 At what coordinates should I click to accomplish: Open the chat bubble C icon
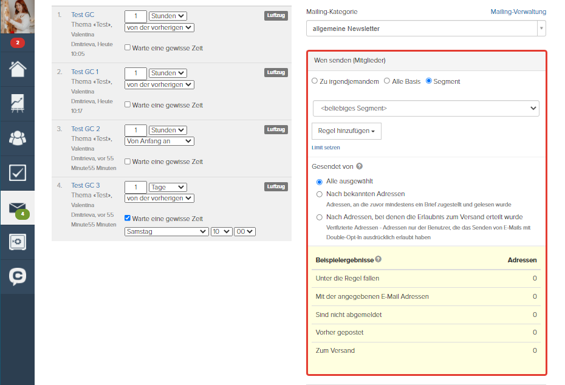[x=17, y=276]
